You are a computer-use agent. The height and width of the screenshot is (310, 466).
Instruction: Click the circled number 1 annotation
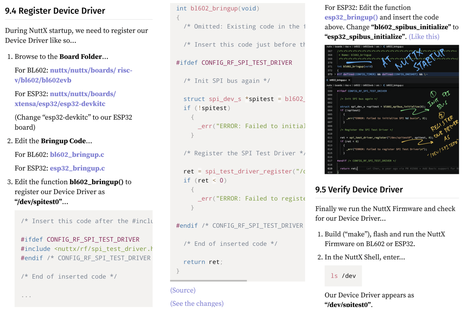click(x=433, y=95)
